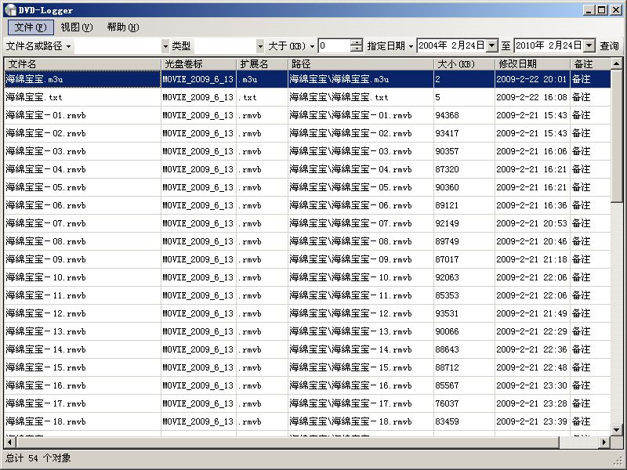Open the 视图(V) menu
Screen dimensions: 627x470
77,27
